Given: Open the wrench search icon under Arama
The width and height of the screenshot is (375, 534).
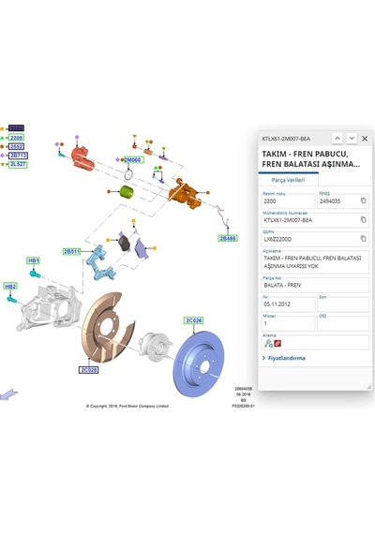Looking at the screenshot, I should pos(268,343).
